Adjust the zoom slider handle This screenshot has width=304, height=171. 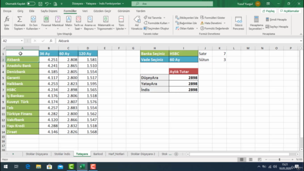(279, 160)
